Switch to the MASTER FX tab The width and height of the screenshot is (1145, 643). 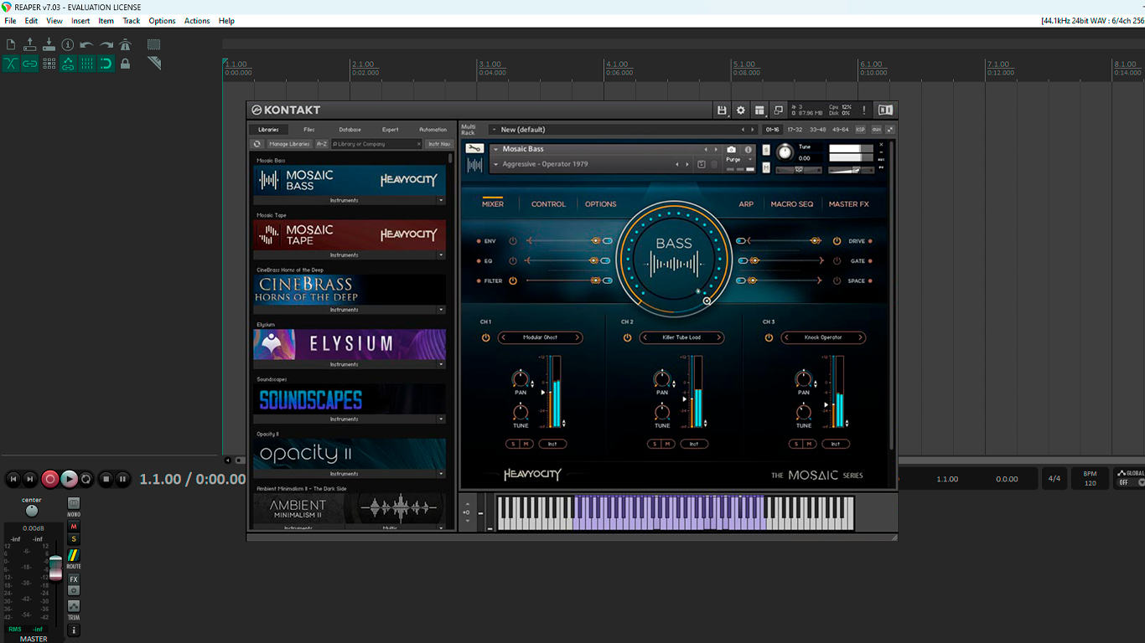[x=849, y=204]
